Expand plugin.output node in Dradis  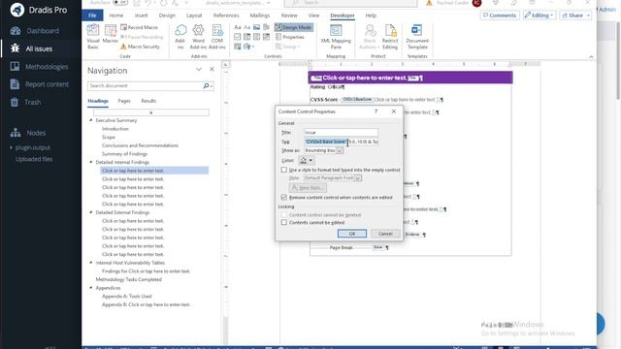click(11, 147)
